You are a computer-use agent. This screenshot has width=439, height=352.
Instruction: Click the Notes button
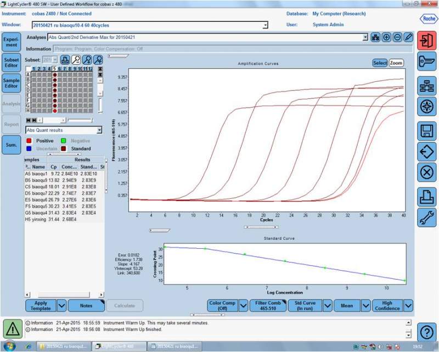point(86,305)
